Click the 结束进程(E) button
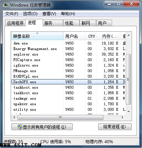Screen dimensions: 142x148 (115, 127)
